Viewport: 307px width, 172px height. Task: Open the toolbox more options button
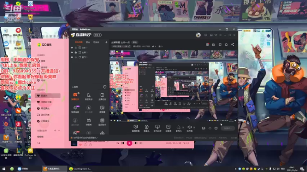105,87
